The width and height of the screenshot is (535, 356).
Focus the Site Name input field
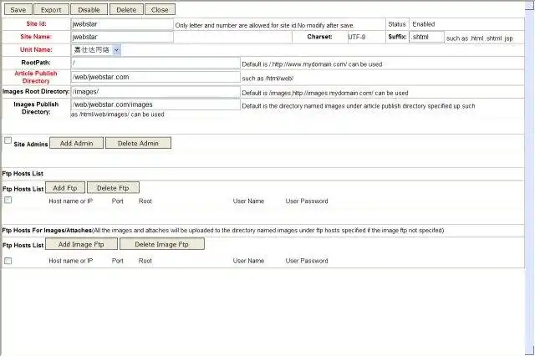[122, 37]
